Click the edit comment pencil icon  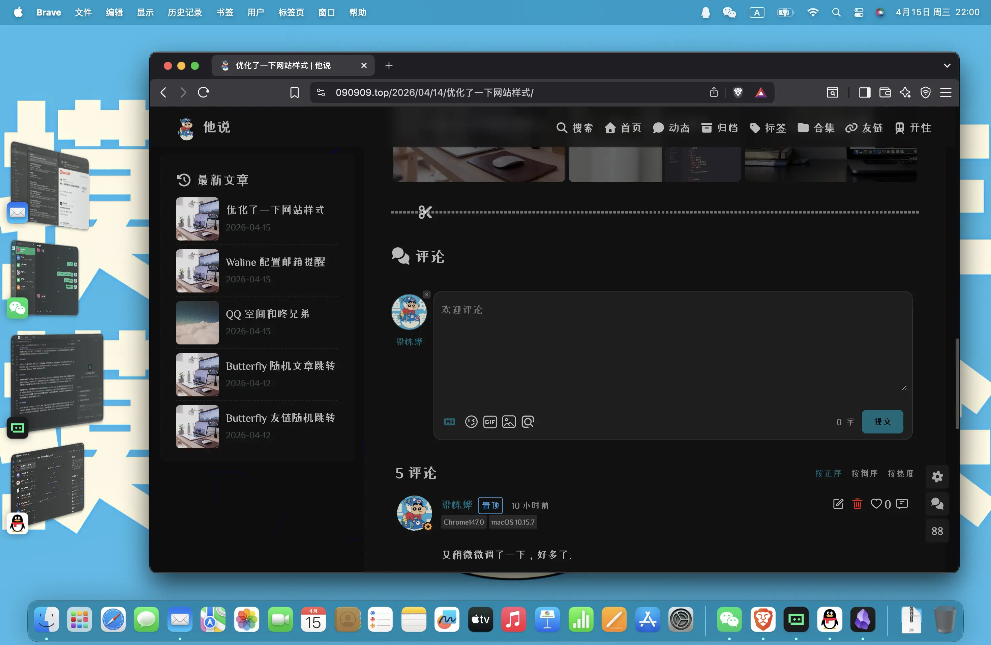[838, 504]
